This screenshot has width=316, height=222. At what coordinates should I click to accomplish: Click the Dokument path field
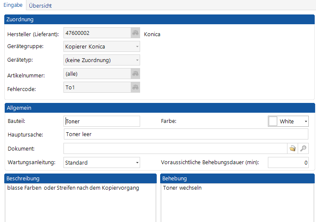tap(175, 148)
